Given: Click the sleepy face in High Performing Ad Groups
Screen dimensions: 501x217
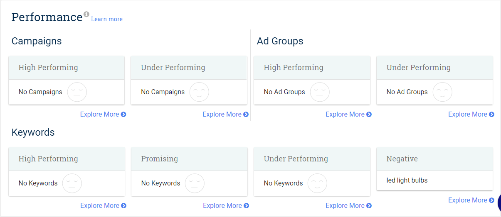Looking at the screenshot, I should tap(320, 92).
